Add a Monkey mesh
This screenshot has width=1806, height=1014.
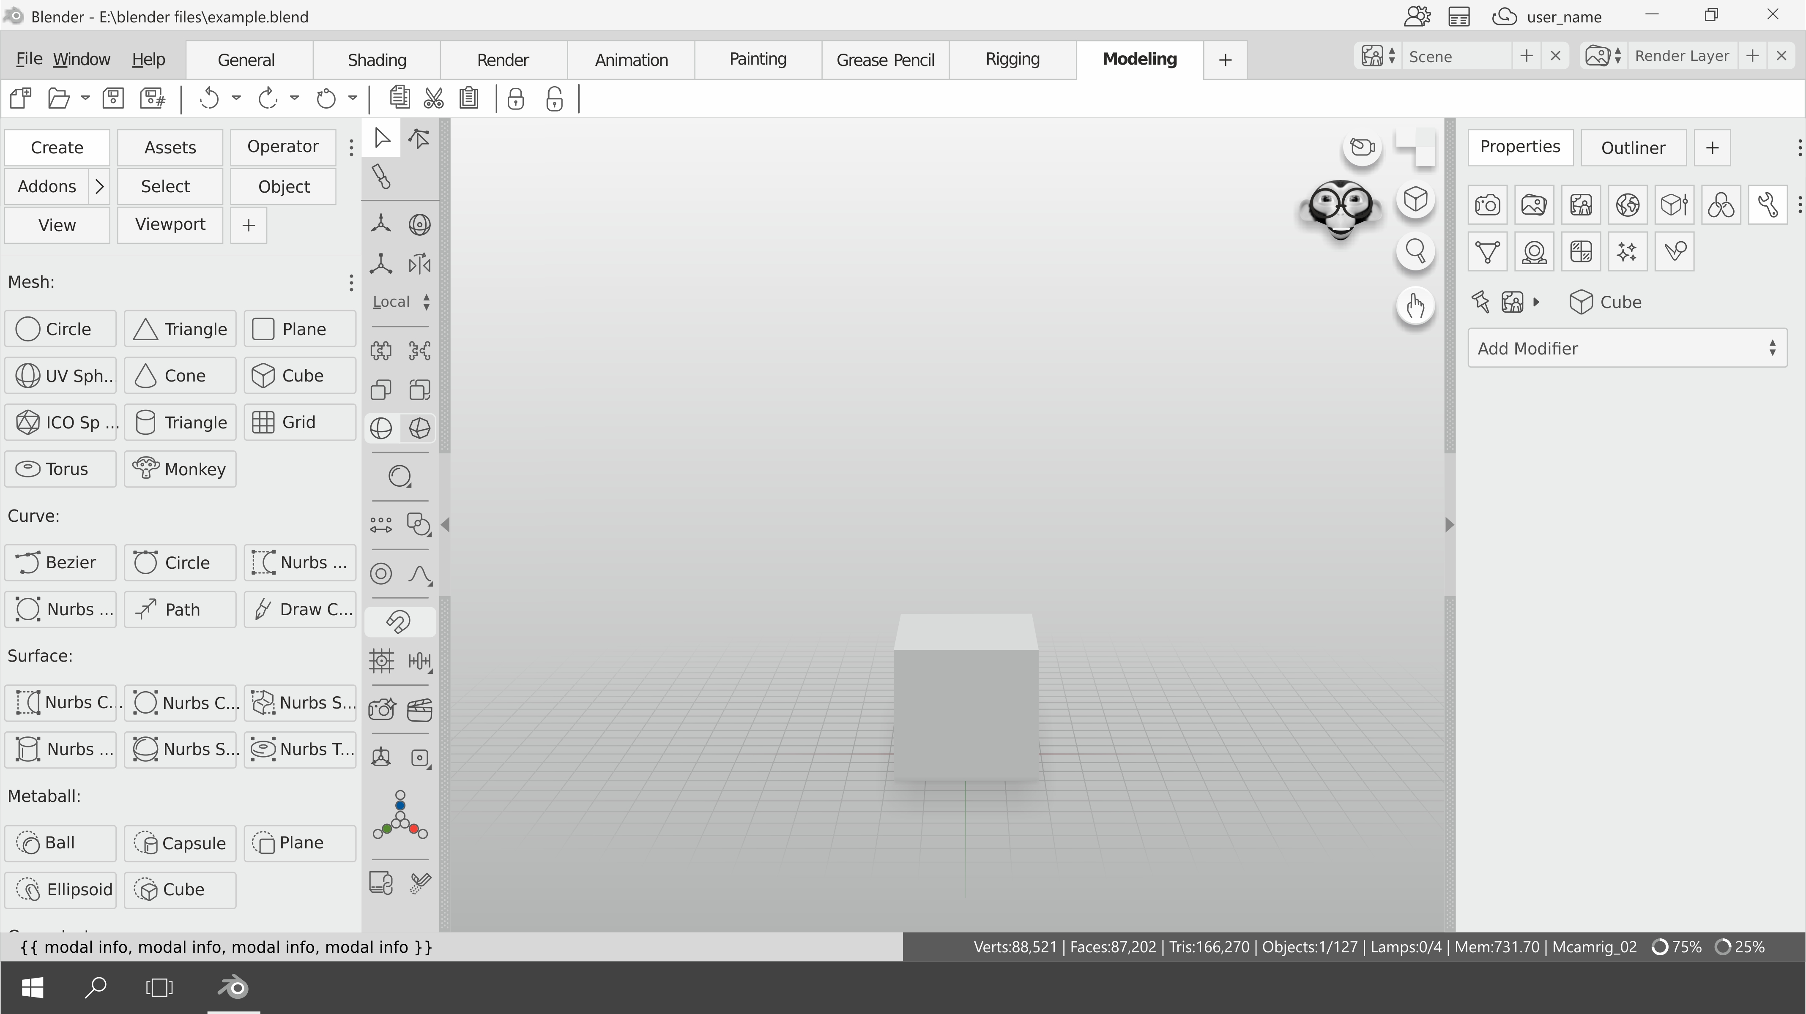point(180,469)
